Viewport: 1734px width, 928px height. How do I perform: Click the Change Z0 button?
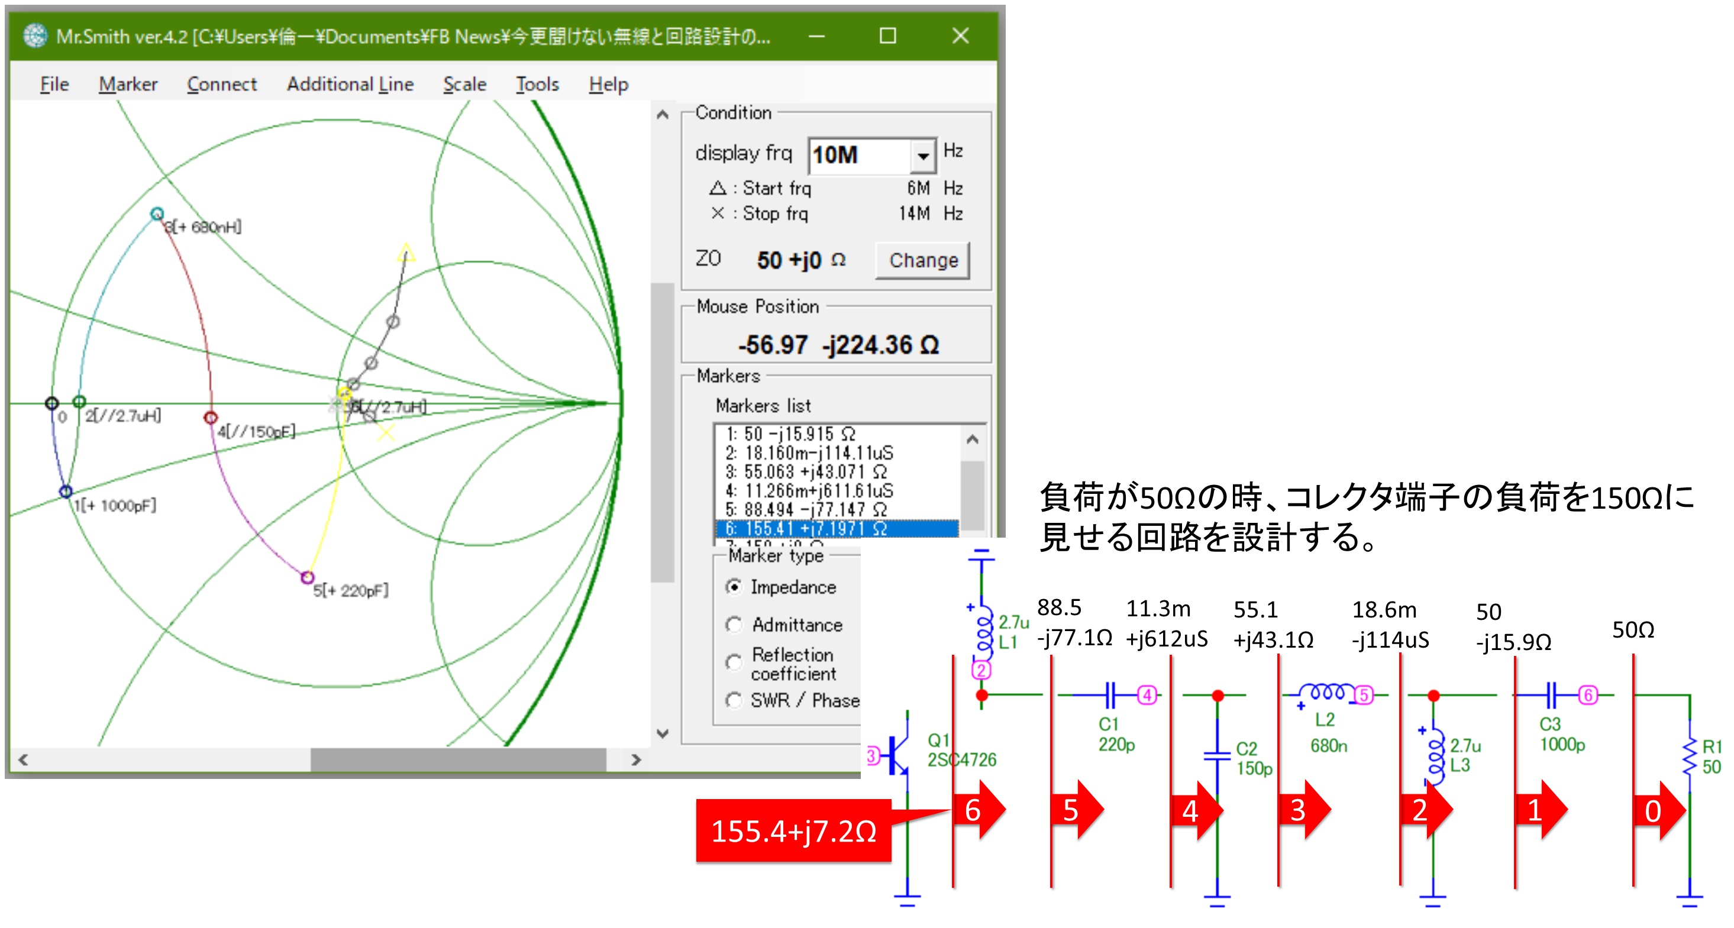click(x=923, y=260)
